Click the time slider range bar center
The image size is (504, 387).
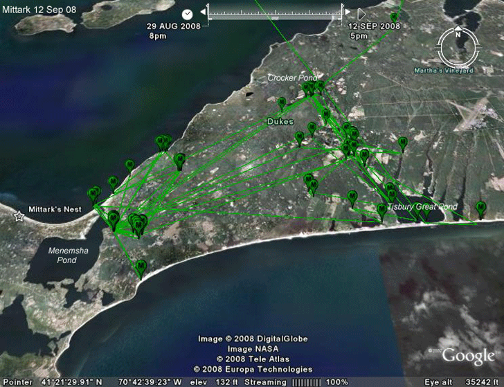275,14
